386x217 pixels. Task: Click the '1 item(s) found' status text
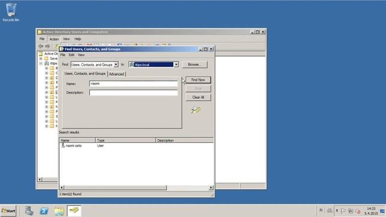[x=71, y=194]
